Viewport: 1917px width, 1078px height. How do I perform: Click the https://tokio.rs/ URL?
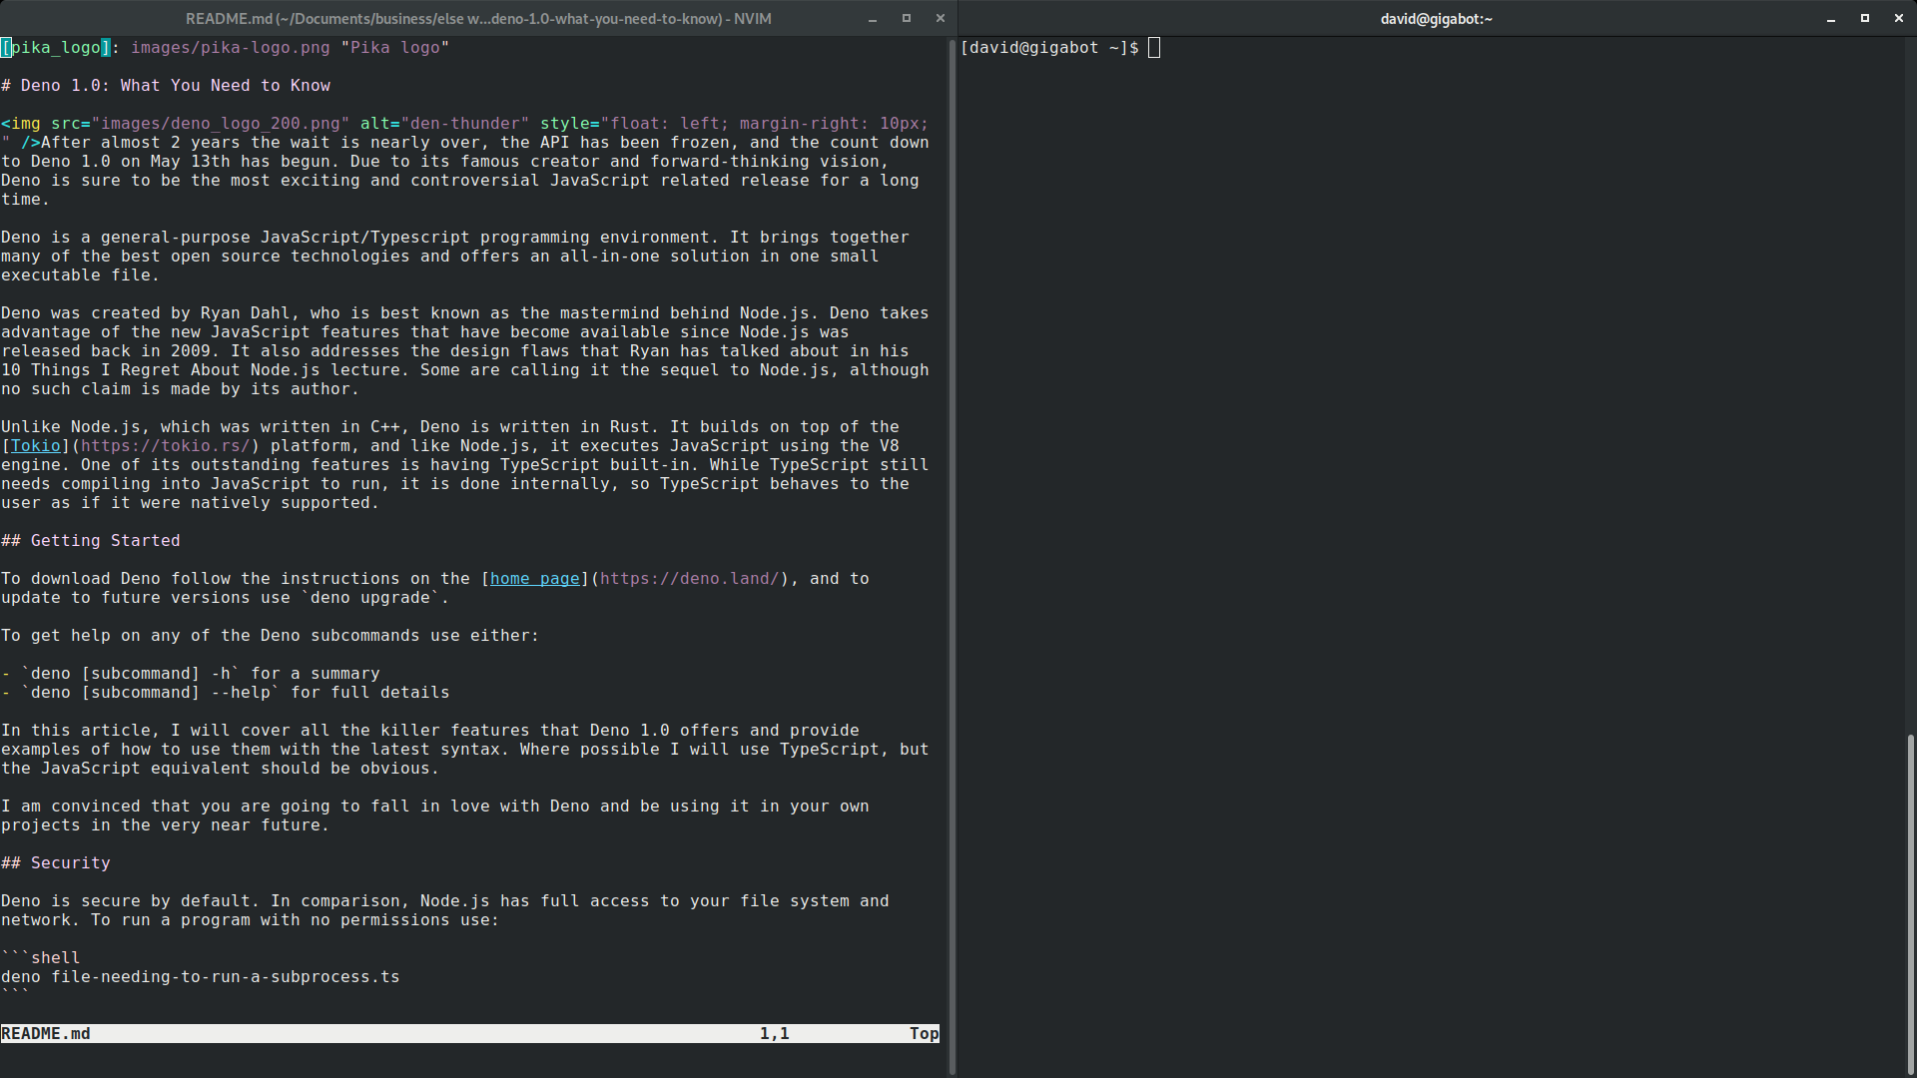166,446
